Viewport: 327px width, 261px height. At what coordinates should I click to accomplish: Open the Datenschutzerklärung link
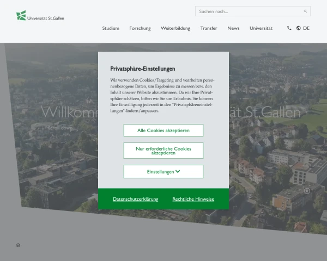[x=136, y=199]
